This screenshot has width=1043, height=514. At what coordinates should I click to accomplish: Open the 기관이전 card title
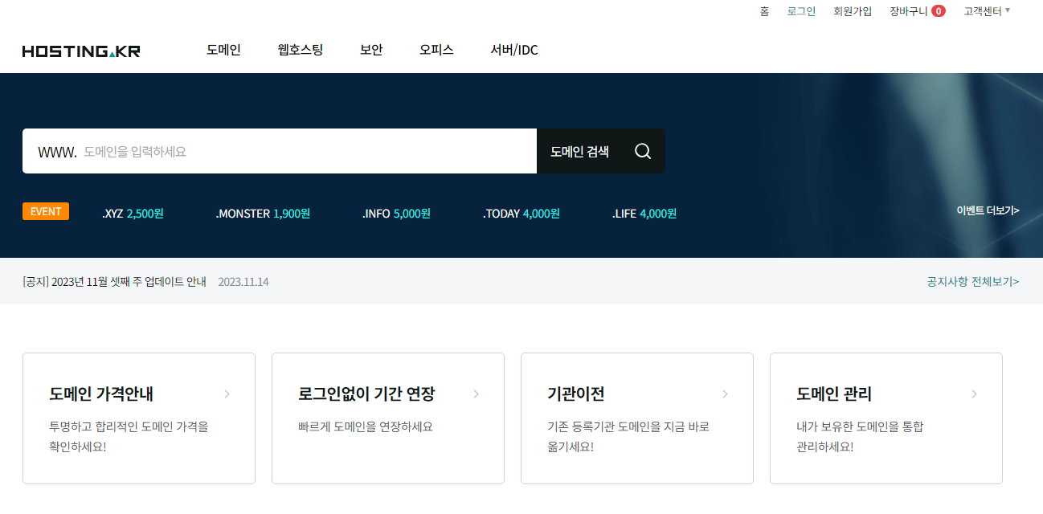pyautogui.click(x=575, y=394)
